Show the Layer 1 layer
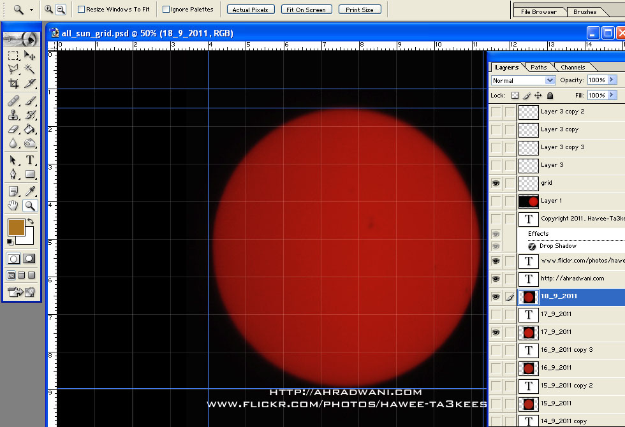 (x=496, y=201)
